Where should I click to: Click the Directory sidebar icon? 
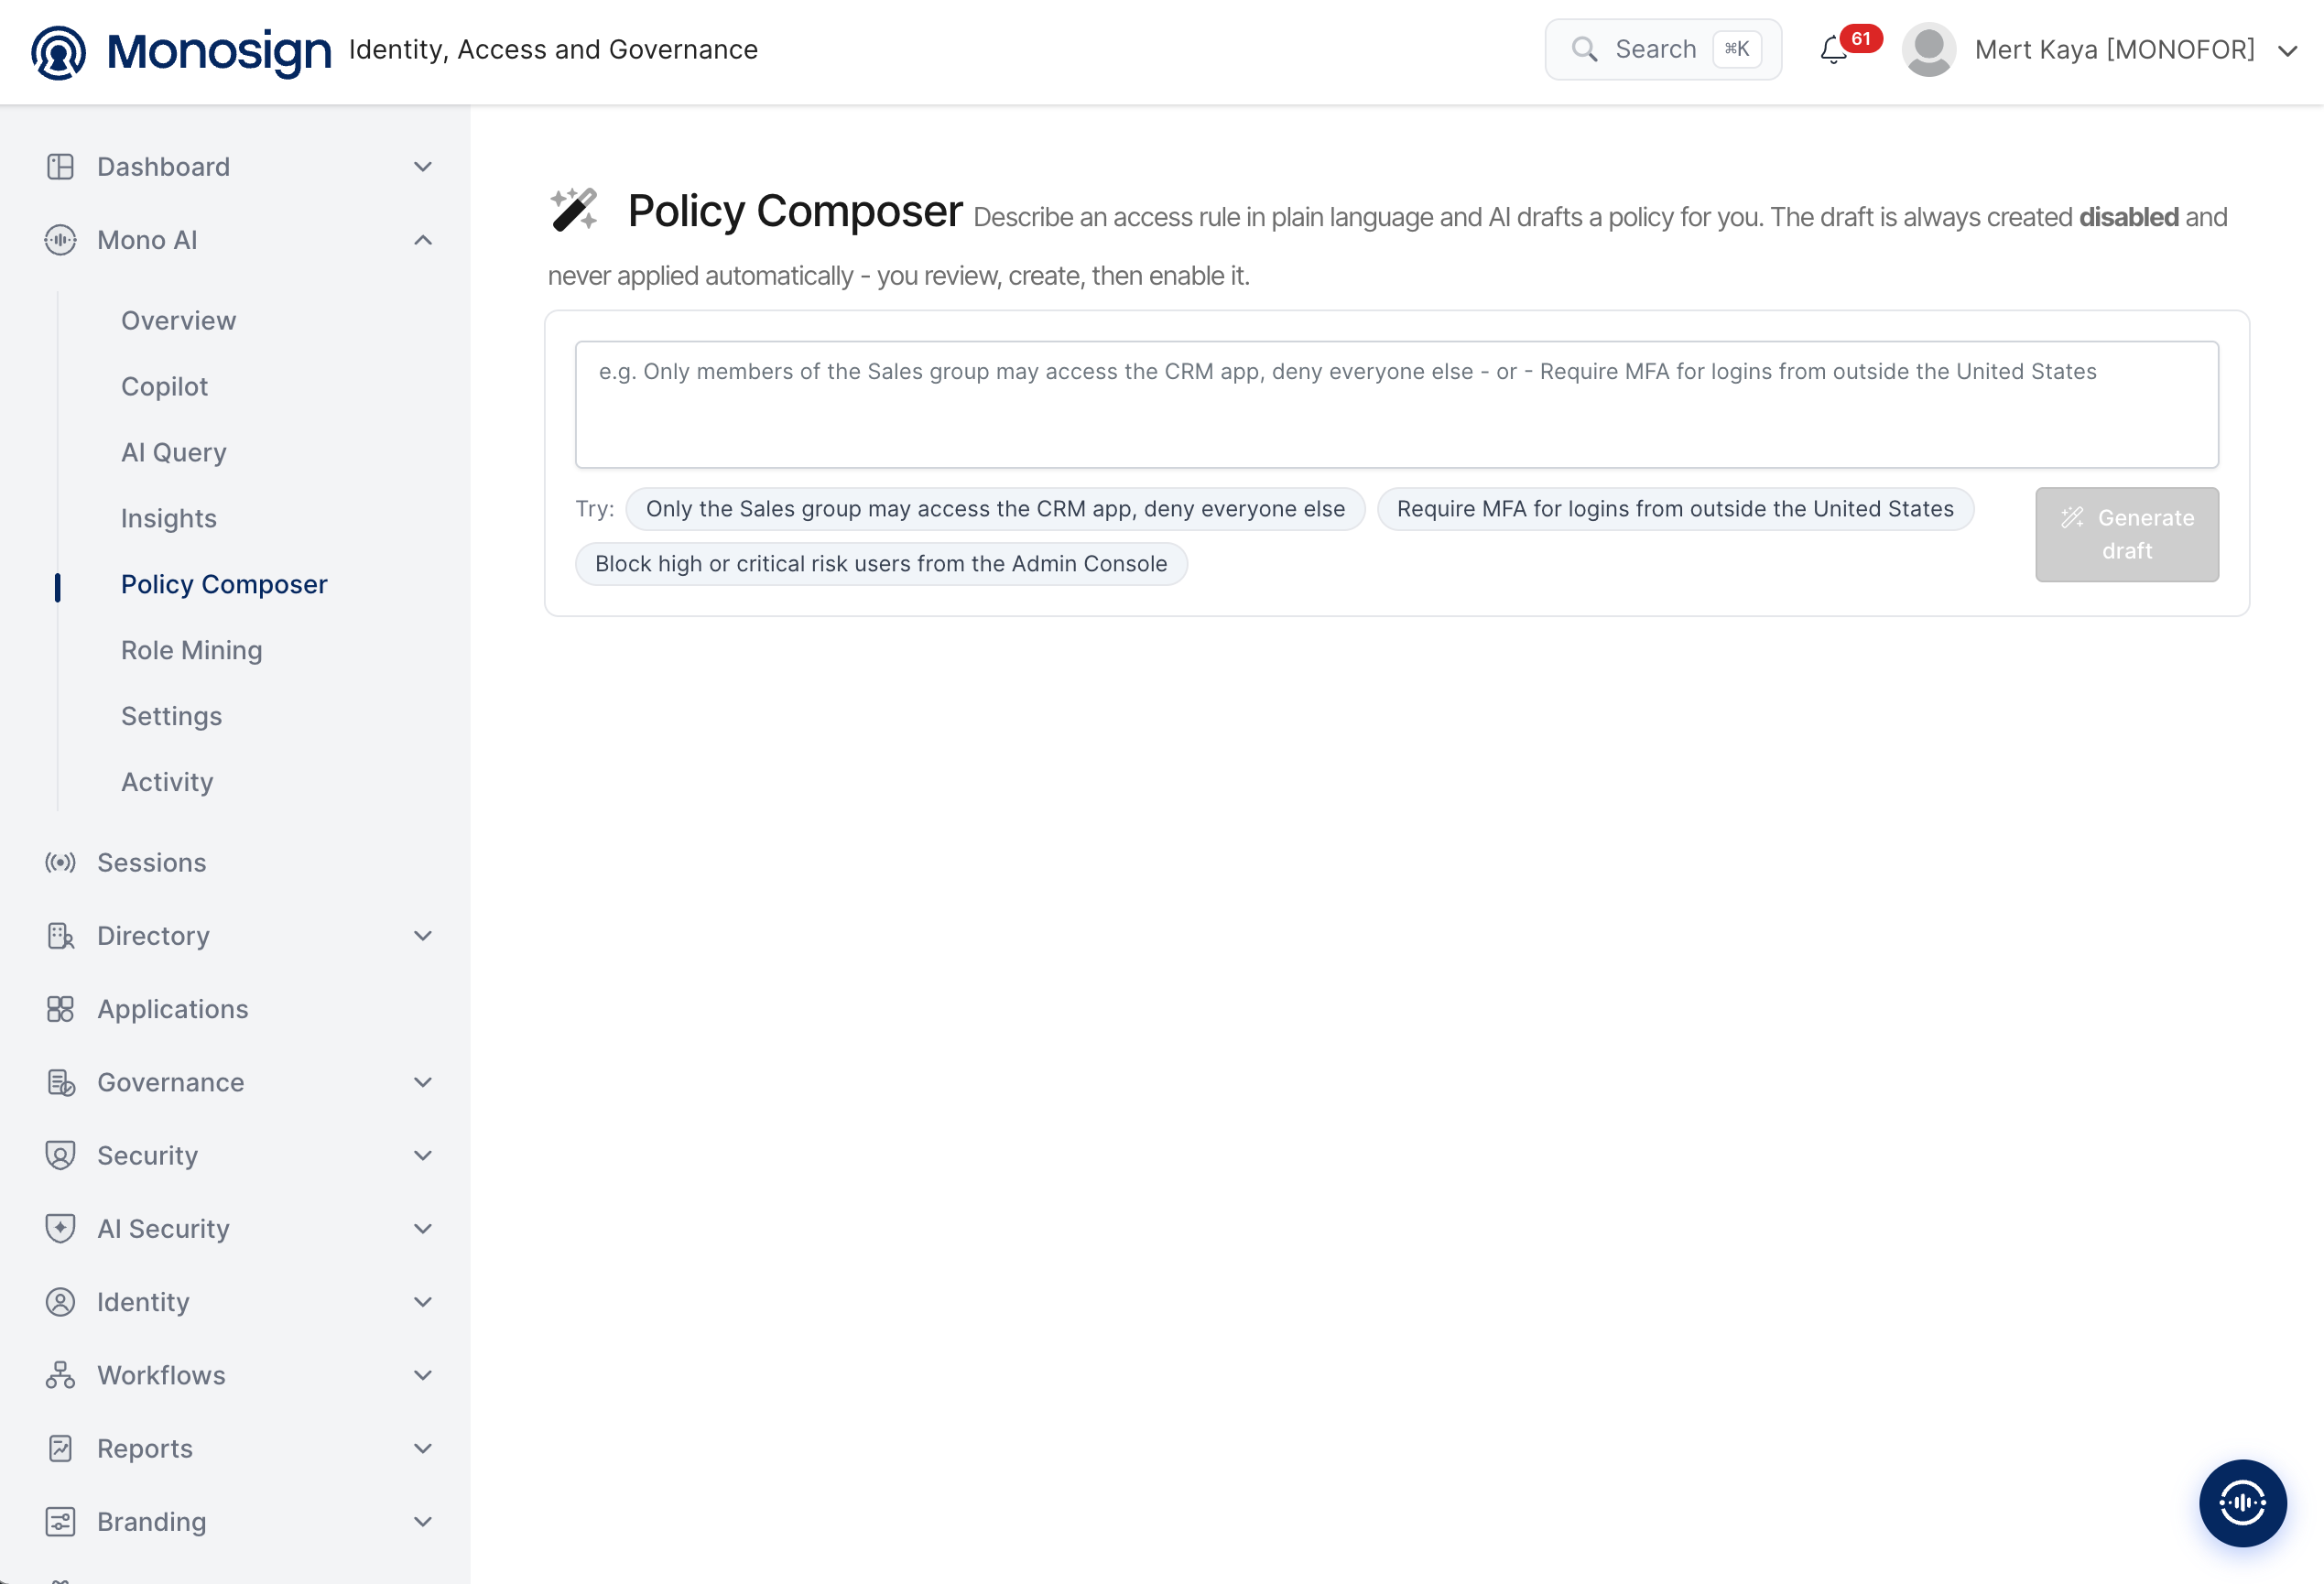click(60, 936)
